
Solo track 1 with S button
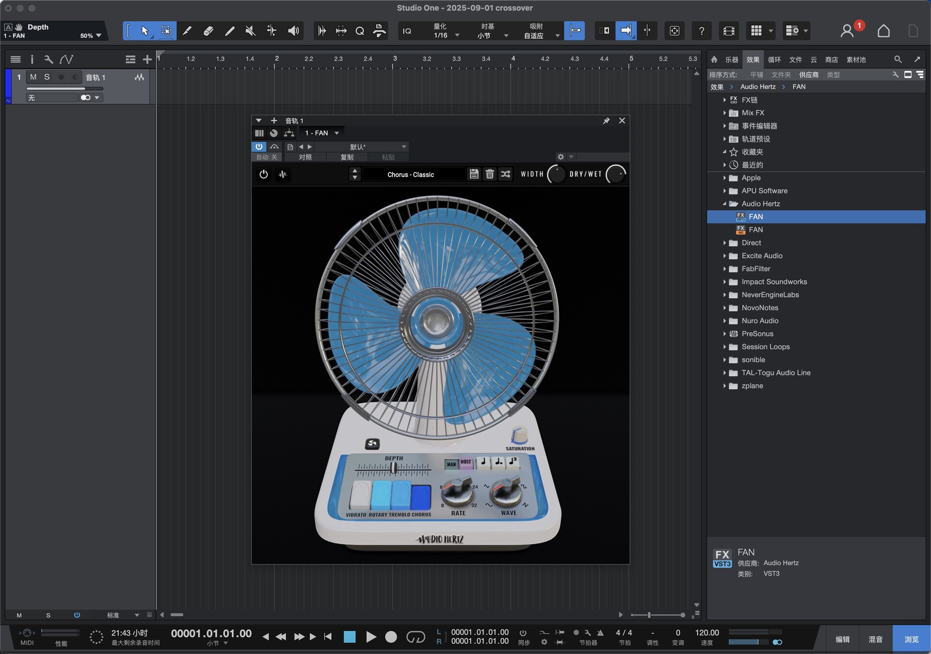(x=47, y=77)
